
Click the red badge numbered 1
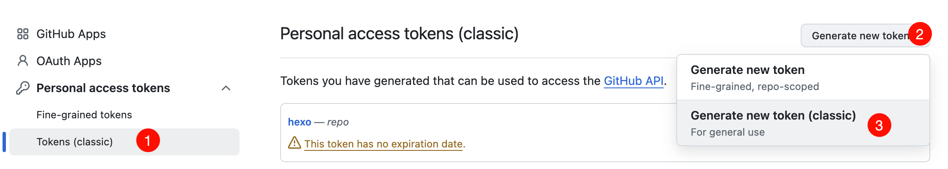[x=148, y=141]
